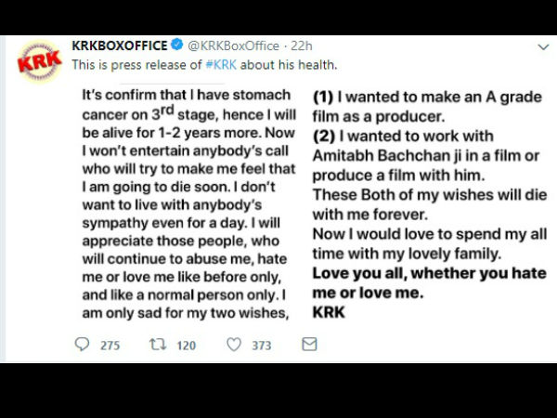Click the 120 retweets count
557x418 pixels.
pos(186,346)
